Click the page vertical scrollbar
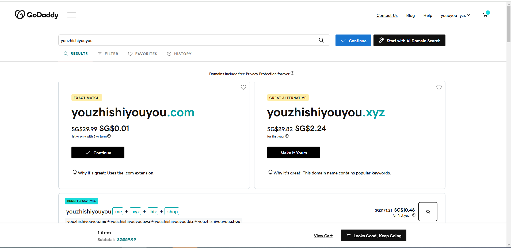511x248 pixels. coord(509,24)
